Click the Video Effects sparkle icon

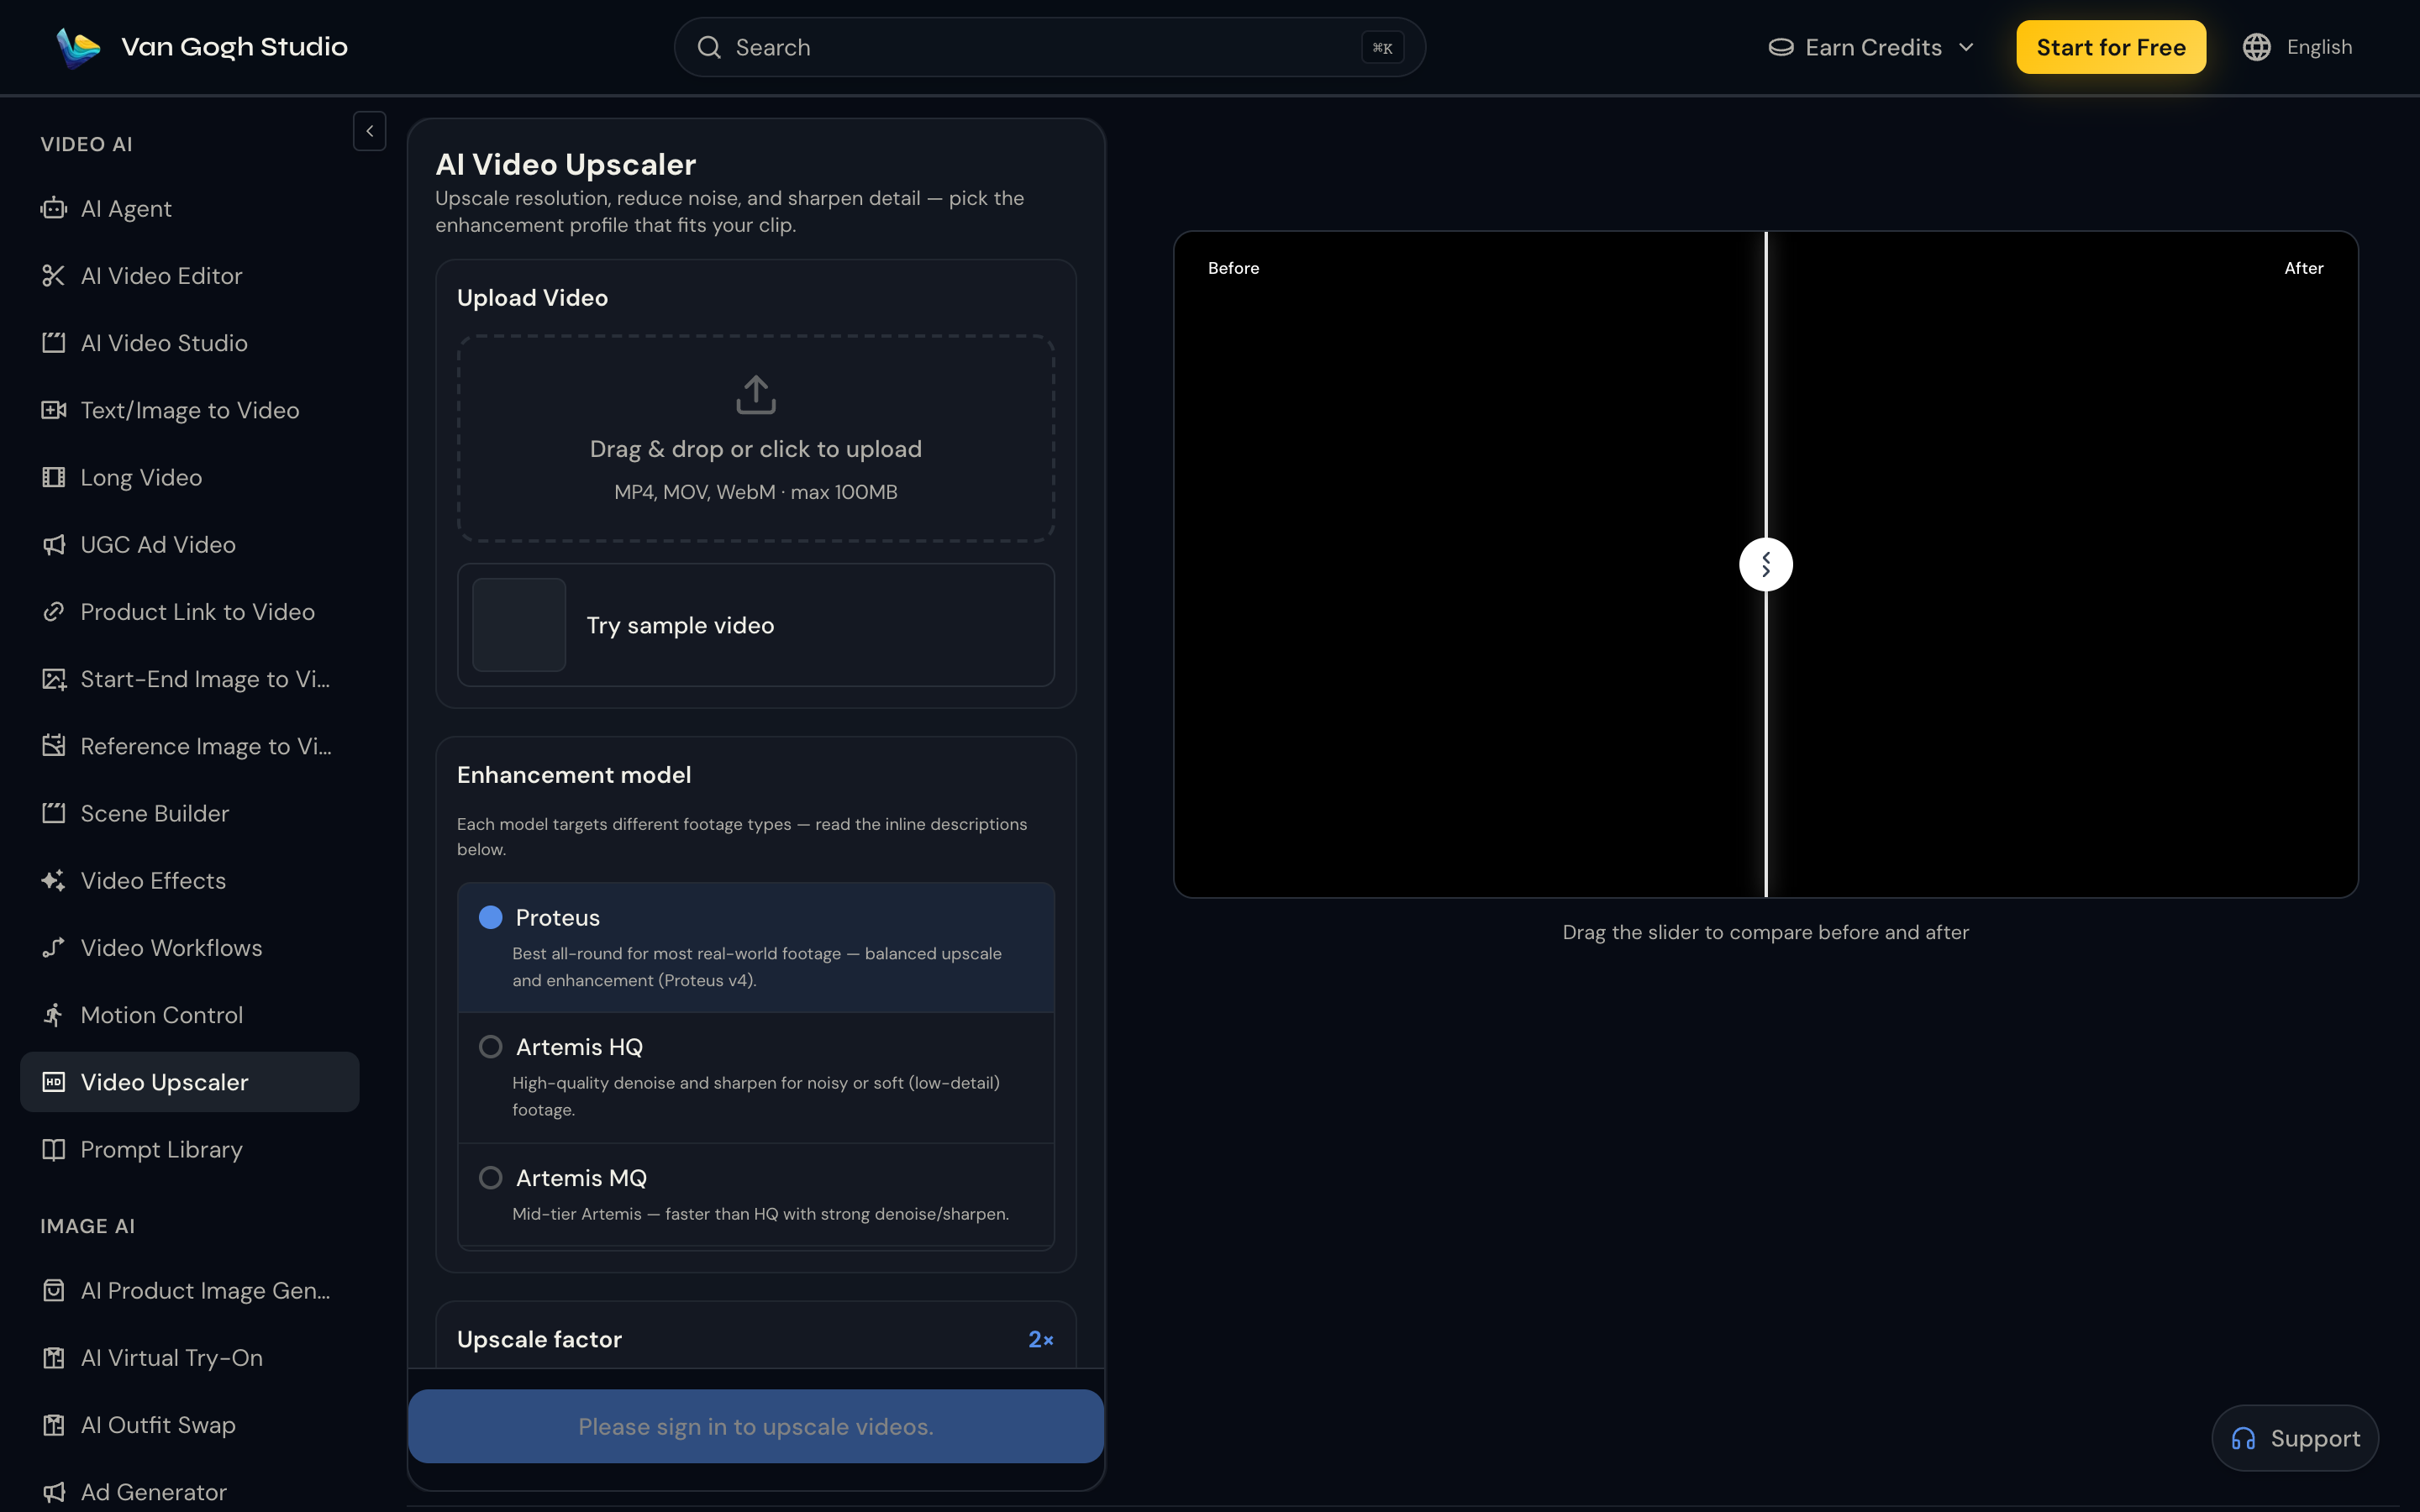[x=53, y=880]
